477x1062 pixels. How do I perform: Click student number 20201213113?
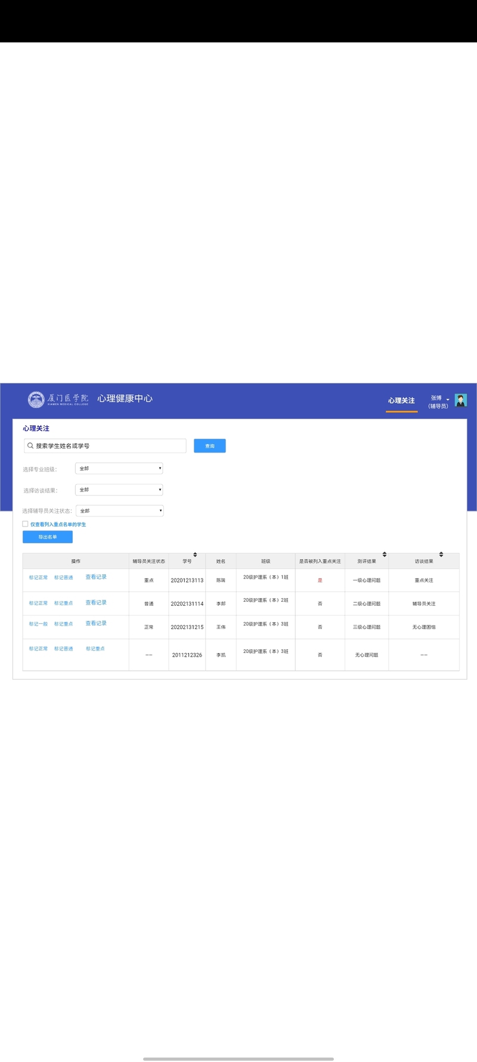tap(187, 580)
